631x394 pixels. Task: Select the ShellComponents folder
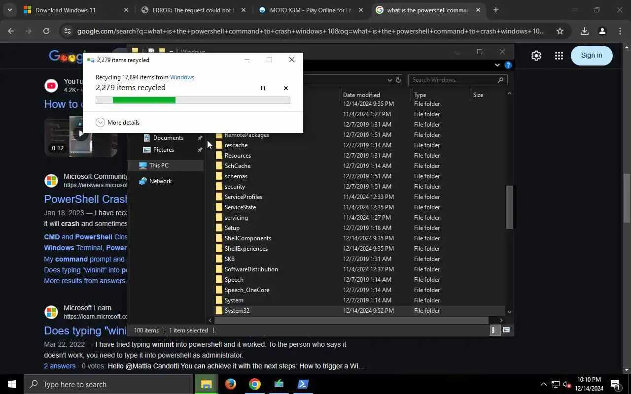click(247, 238)
